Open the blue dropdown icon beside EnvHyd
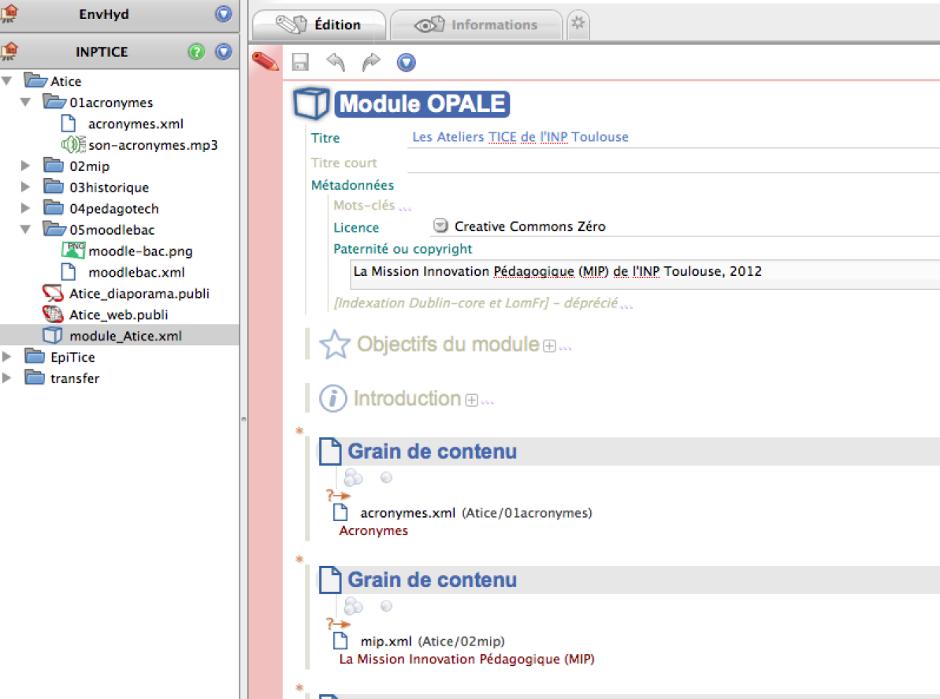Viewport: 940px width, 699px height. click(x=224, y=13)
